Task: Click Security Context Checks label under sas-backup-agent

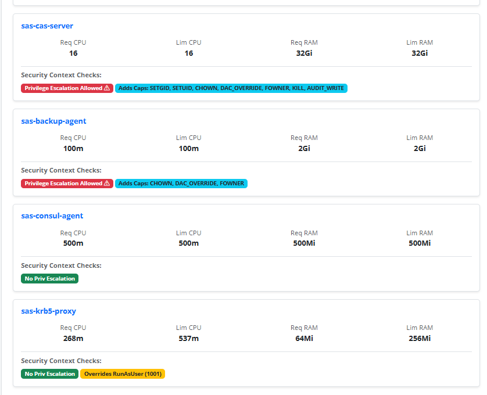Action: point(61,170)
